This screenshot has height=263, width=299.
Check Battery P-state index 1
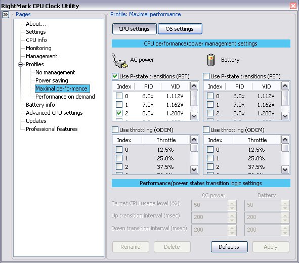coord(210,105)
